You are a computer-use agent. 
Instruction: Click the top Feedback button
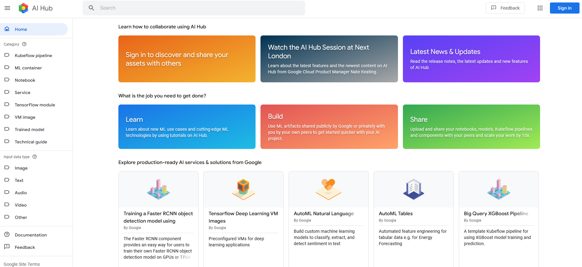pos(505,8)
